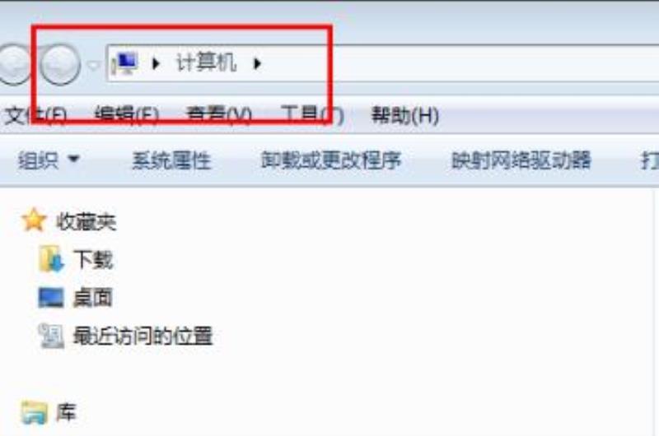659x436 pixels.
Task: Open the recent pages dropdown arrow
Action: 93,65
